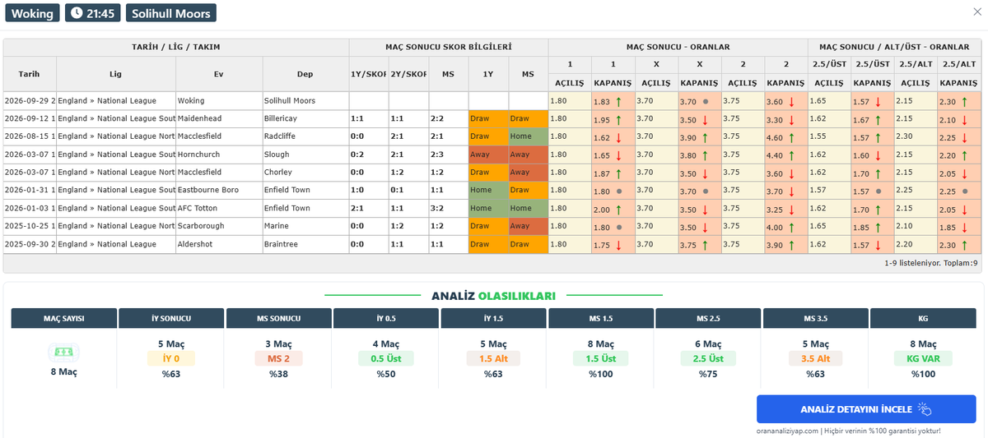Close the match analysis popup
The width and height of the screenshot is (988, 438).
click(x=976, y=12)
